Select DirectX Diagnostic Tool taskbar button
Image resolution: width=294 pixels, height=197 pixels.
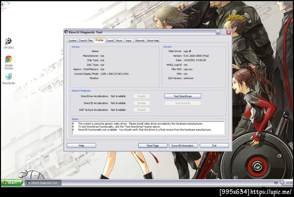[43, 183]
